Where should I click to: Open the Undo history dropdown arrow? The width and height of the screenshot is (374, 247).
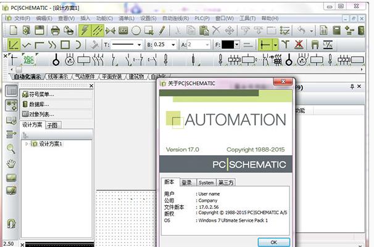(x=311, y=31)
